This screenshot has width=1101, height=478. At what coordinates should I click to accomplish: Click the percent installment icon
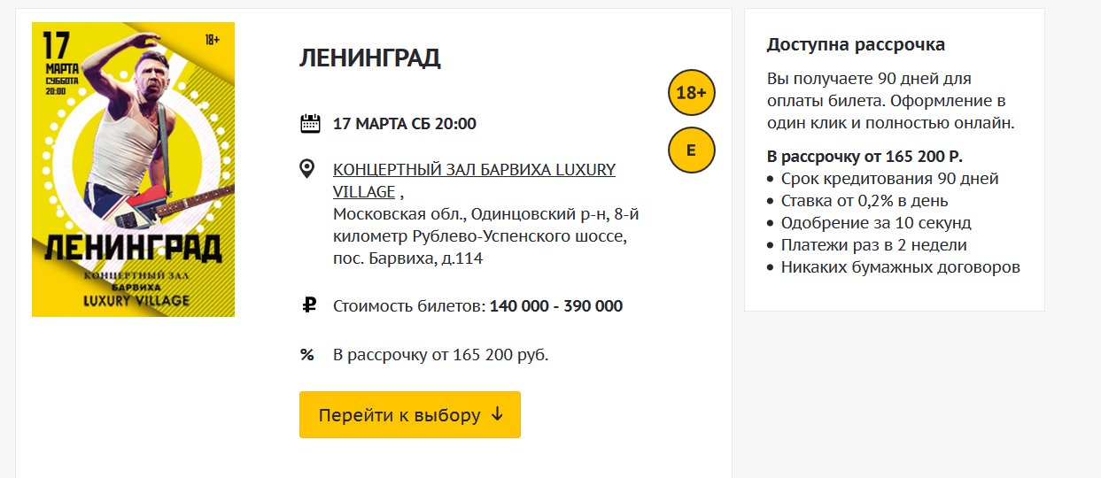pos(307,355)
